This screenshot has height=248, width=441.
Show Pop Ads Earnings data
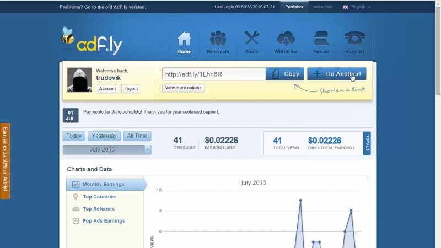pyautogui.click(x=104, y=221)
